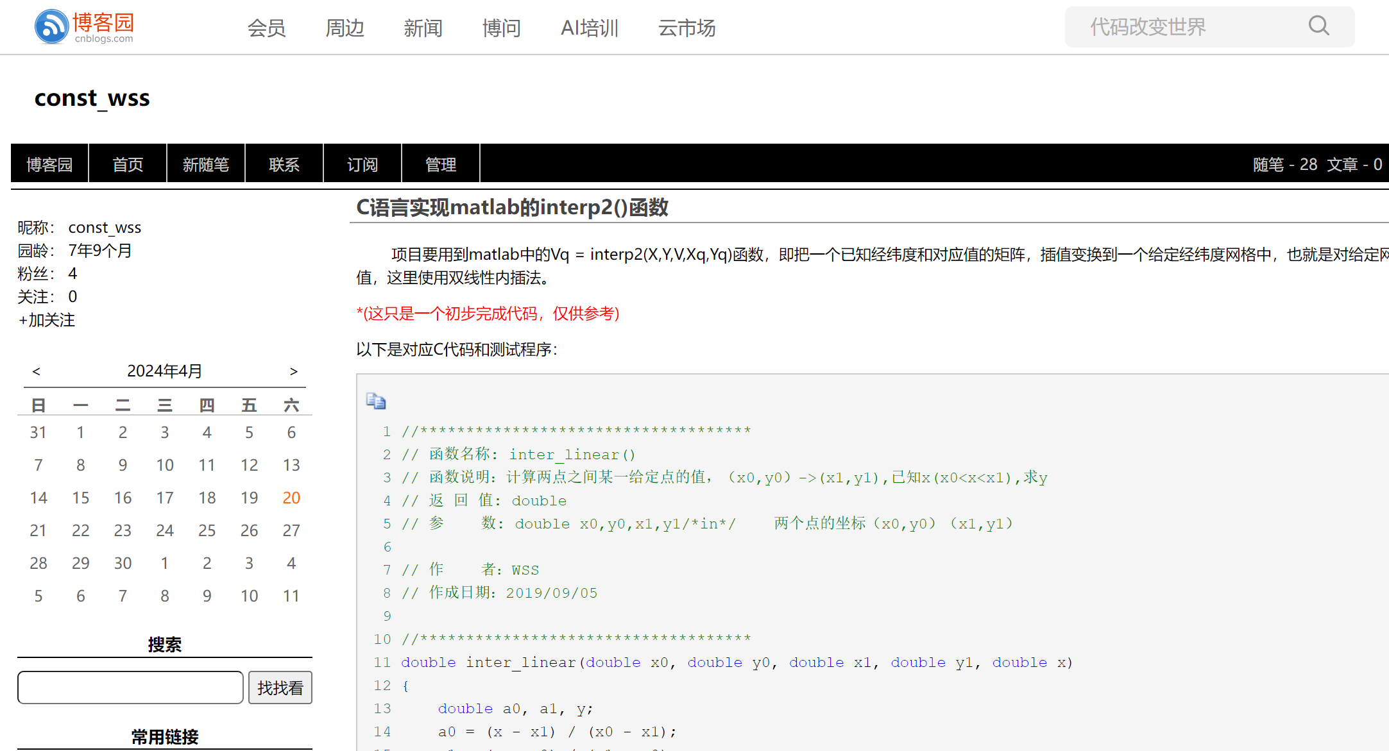The image size is (1389, 751).
Task: Open the 云市场 top menu
Action: 686,28
